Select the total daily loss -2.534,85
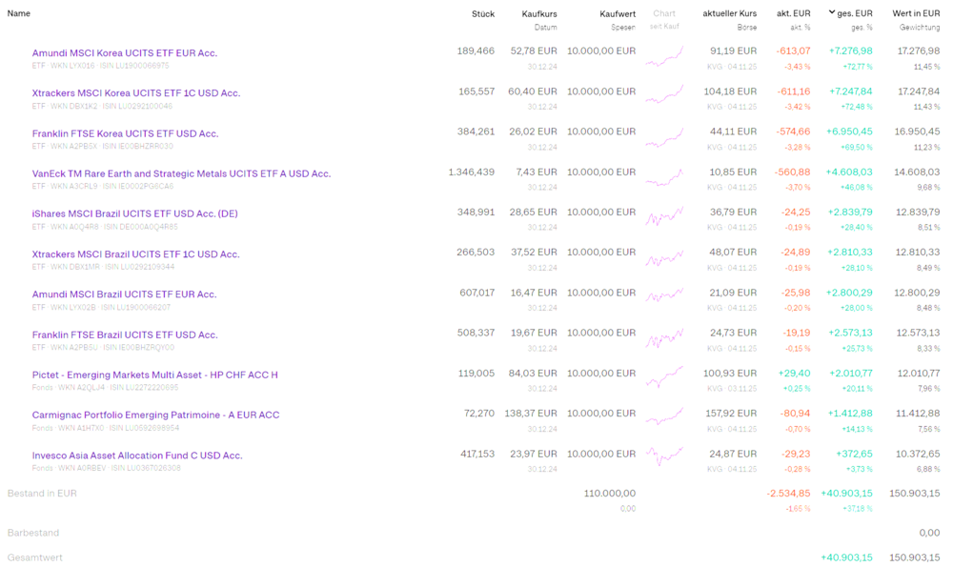The image size is (953, 567). 788,494
